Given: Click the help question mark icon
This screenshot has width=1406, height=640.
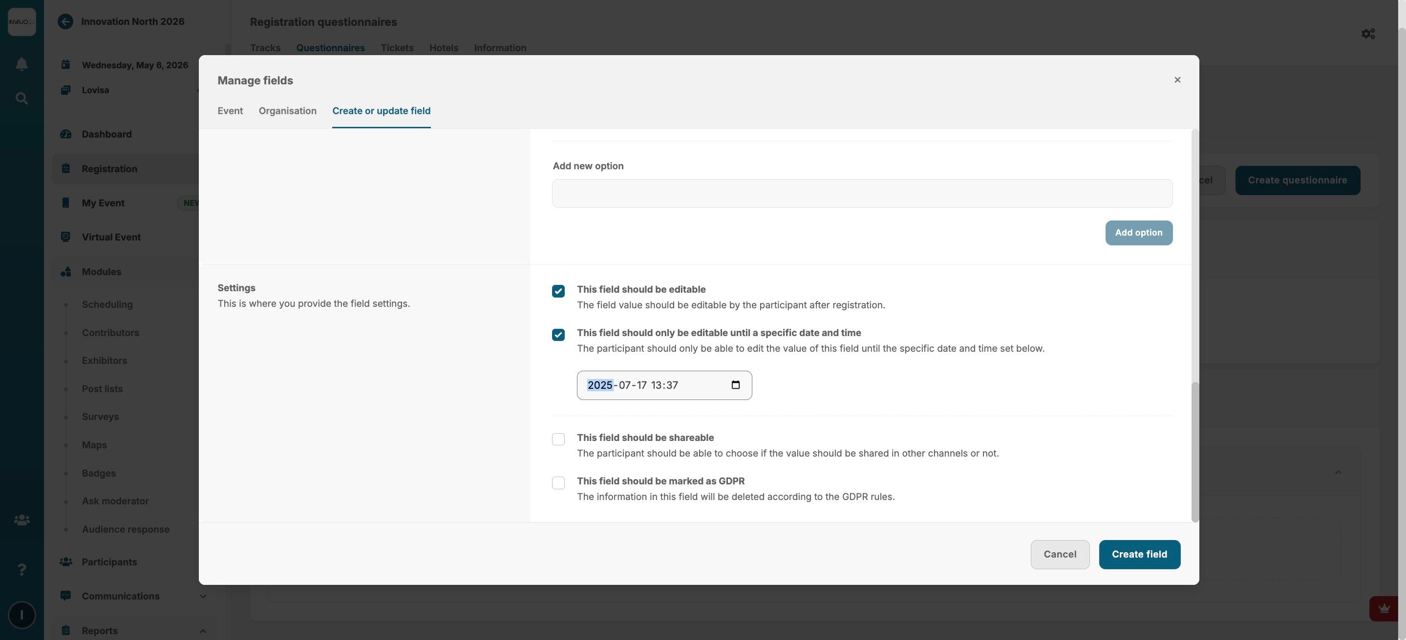Looking at the screenshot, I should [21, 570].
